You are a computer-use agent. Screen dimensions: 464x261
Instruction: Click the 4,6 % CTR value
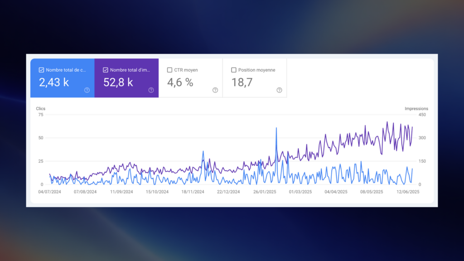click(x=180, y=82)
